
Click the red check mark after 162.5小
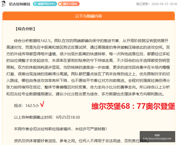click(42, 104)
